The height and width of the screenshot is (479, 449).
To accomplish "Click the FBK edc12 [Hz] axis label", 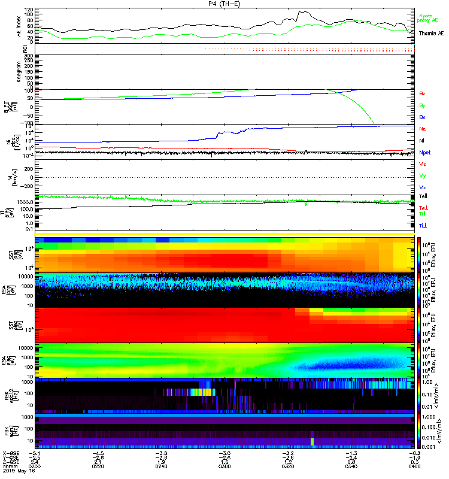I will pos(10,396).
